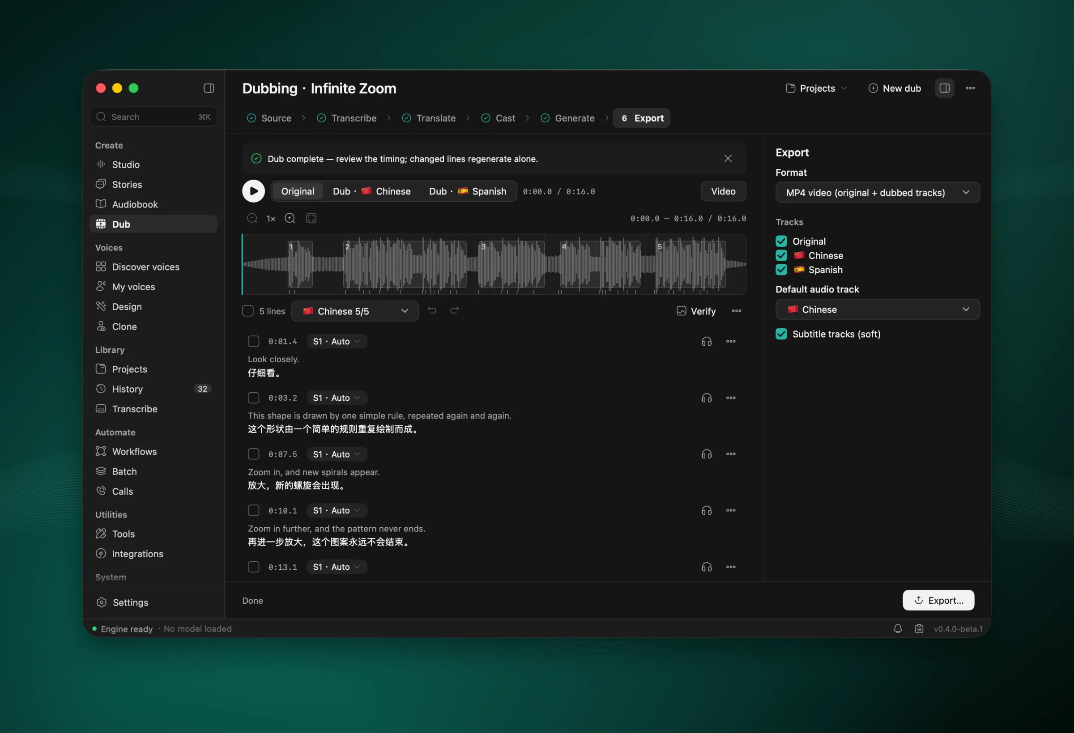Open the lines toolbar more options
This screenshot has height=733, width=1074.
click(x=737, y=311)
